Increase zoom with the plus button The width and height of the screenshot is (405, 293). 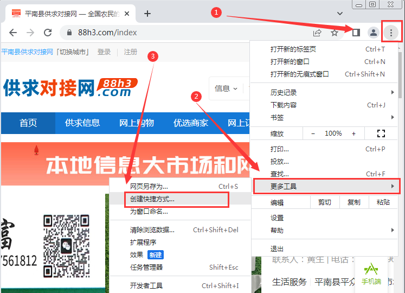pos(354,133)
